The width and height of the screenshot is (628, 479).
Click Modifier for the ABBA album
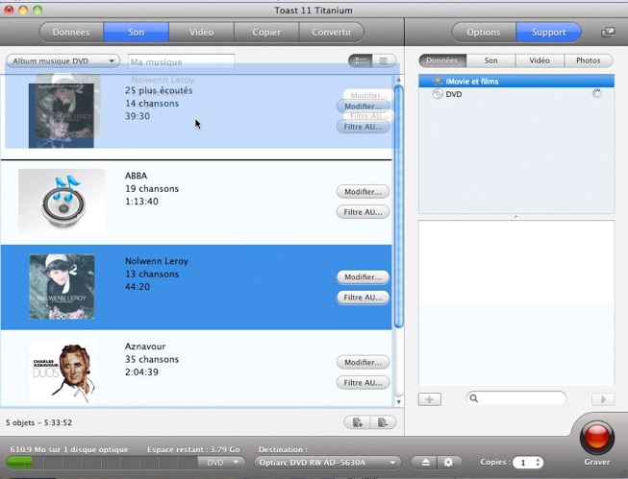coord(363,192)
